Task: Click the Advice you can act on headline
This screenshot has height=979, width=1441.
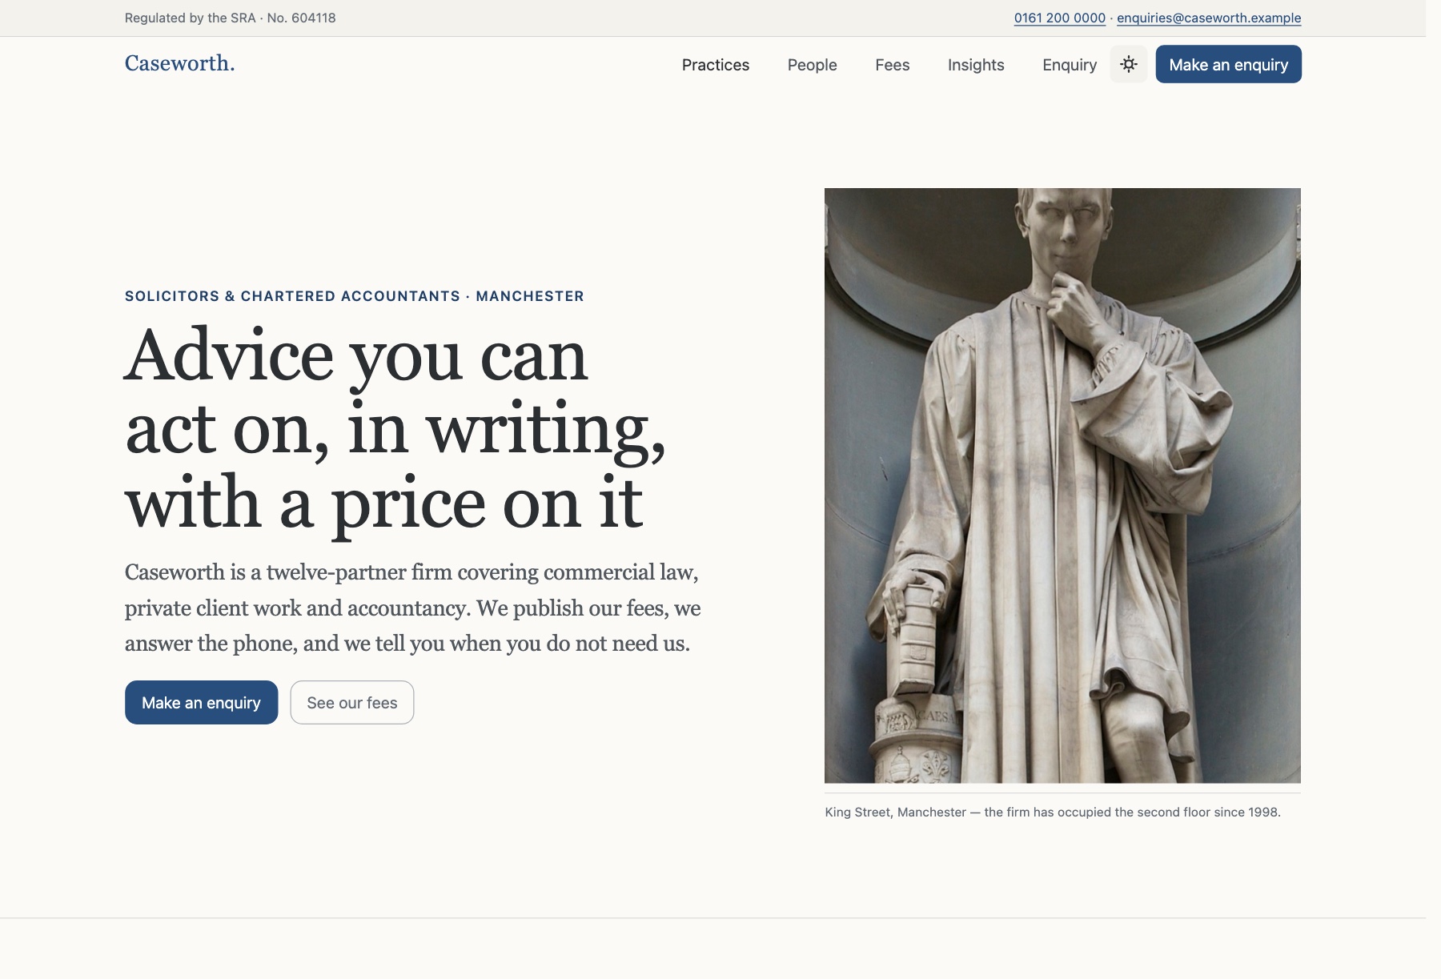Action: pyautogui.click(x=395, y=429)
